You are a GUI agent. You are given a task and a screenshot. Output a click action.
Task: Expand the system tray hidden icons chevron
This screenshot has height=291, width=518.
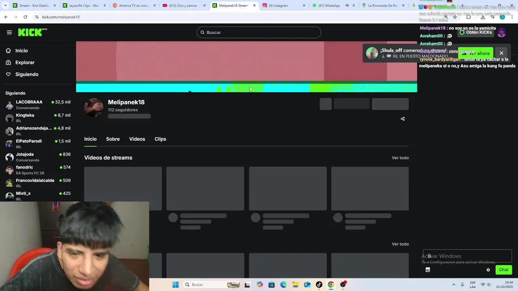tap(453, 285)
